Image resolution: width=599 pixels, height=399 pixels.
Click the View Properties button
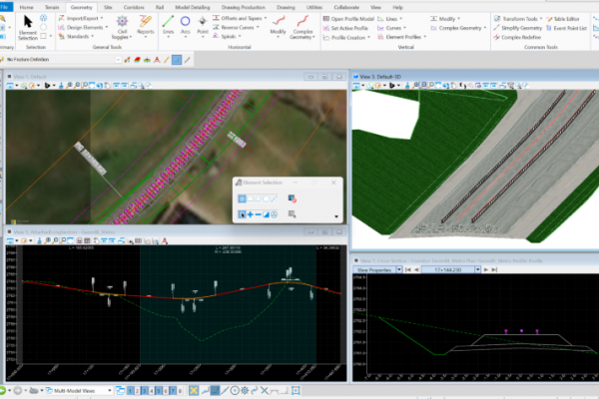[x=374, y=270]
